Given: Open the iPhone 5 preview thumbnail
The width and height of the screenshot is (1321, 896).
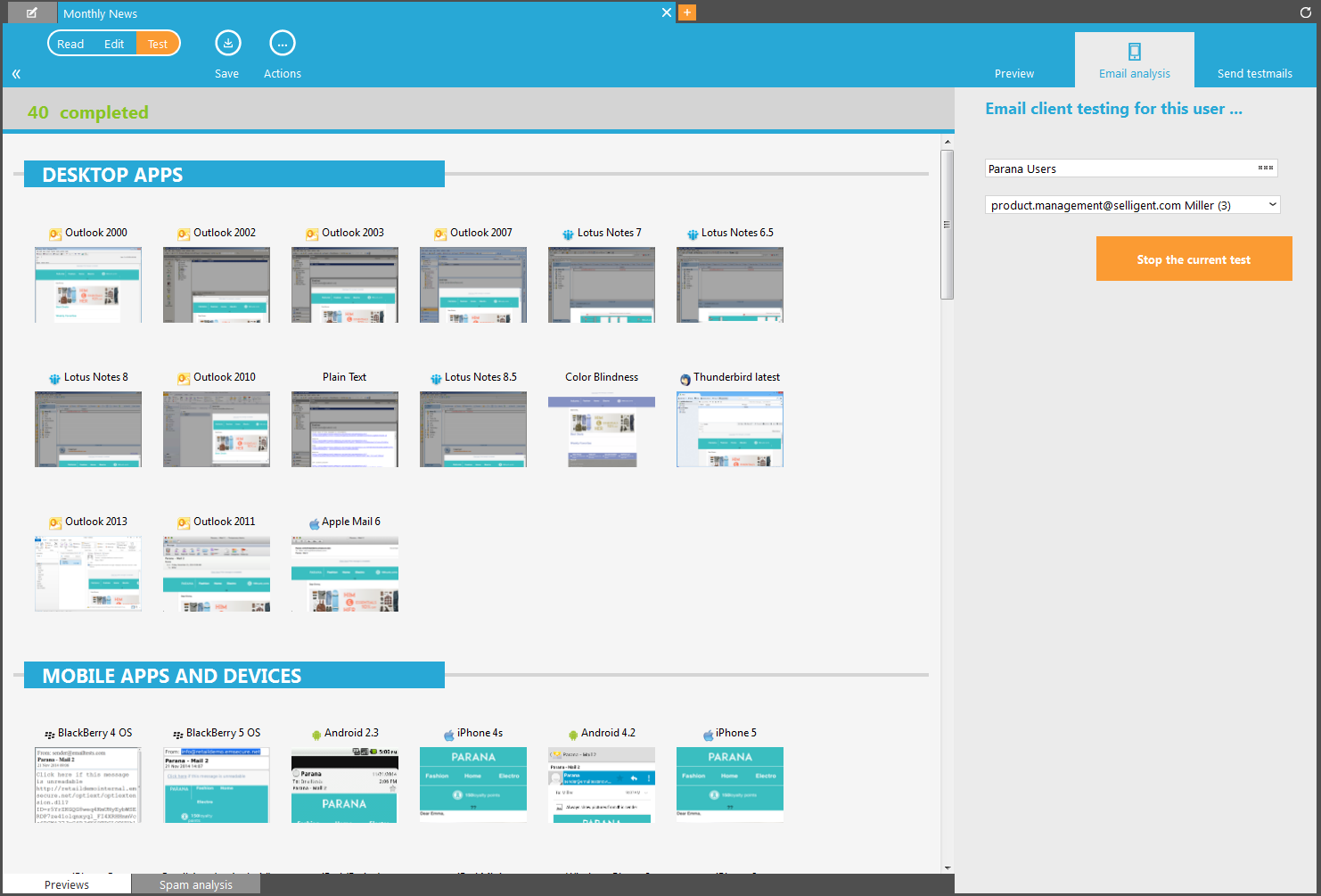Looking at the screenshot, I should coord(730,785).
